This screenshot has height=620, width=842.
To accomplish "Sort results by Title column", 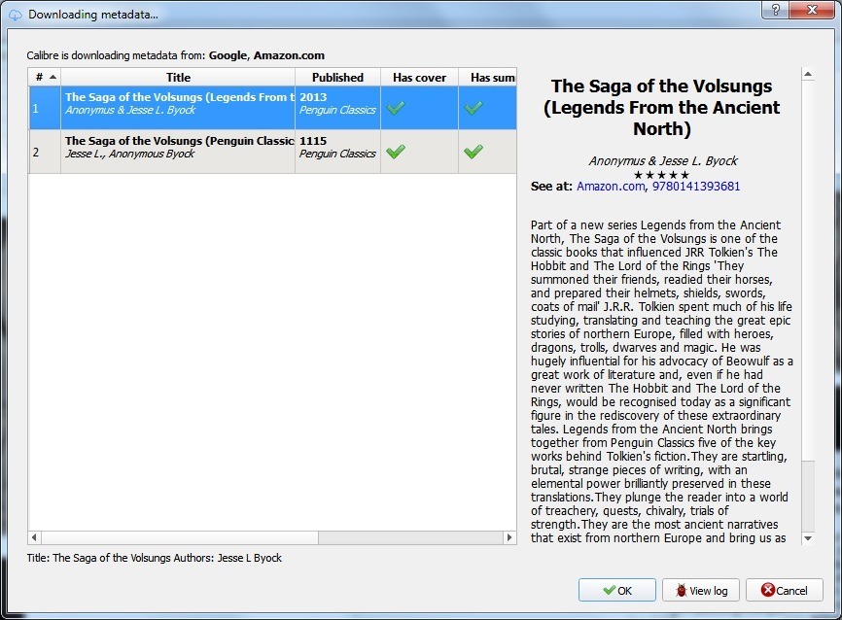I will coord(178,77).
